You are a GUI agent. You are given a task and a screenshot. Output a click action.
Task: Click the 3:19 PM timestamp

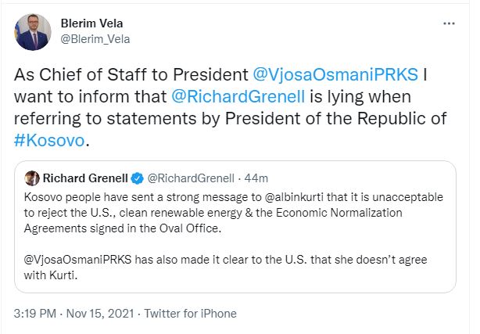[x=35, y=314]
